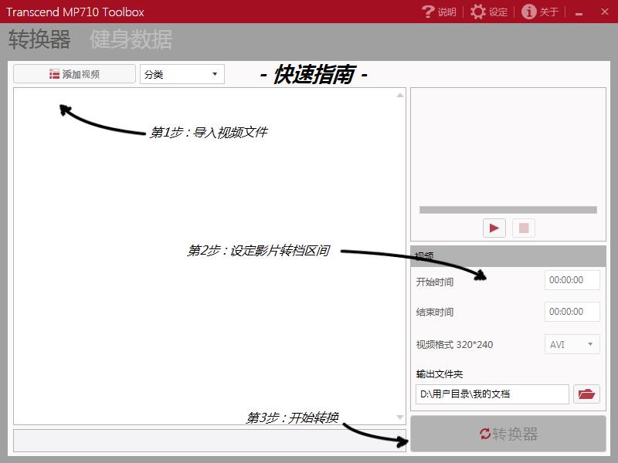Click the 输出文件夹 output path field
The width and height of the screenshot is (618, 463).
click(x=492, y=394)
